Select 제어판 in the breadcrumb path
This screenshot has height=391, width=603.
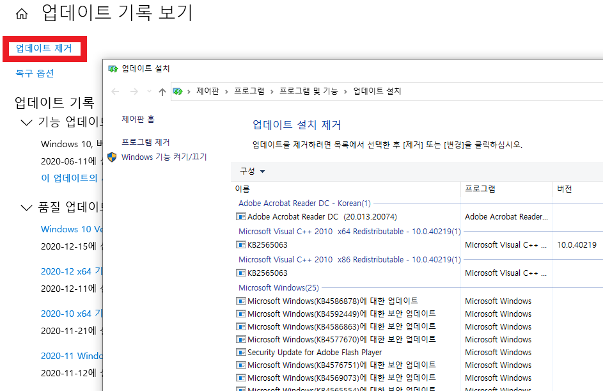click(208, 91)
